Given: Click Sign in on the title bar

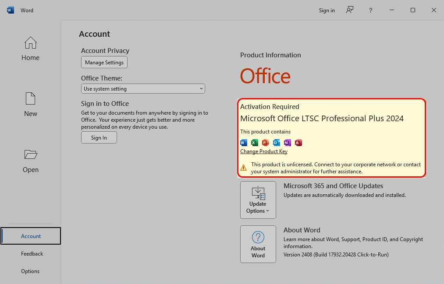Looking at the screenshot, I should (x=327, y=11).
